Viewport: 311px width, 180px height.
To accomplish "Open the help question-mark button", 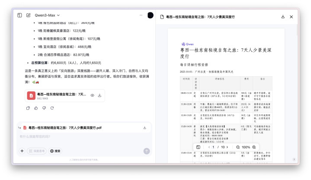I will click(294, 159).
